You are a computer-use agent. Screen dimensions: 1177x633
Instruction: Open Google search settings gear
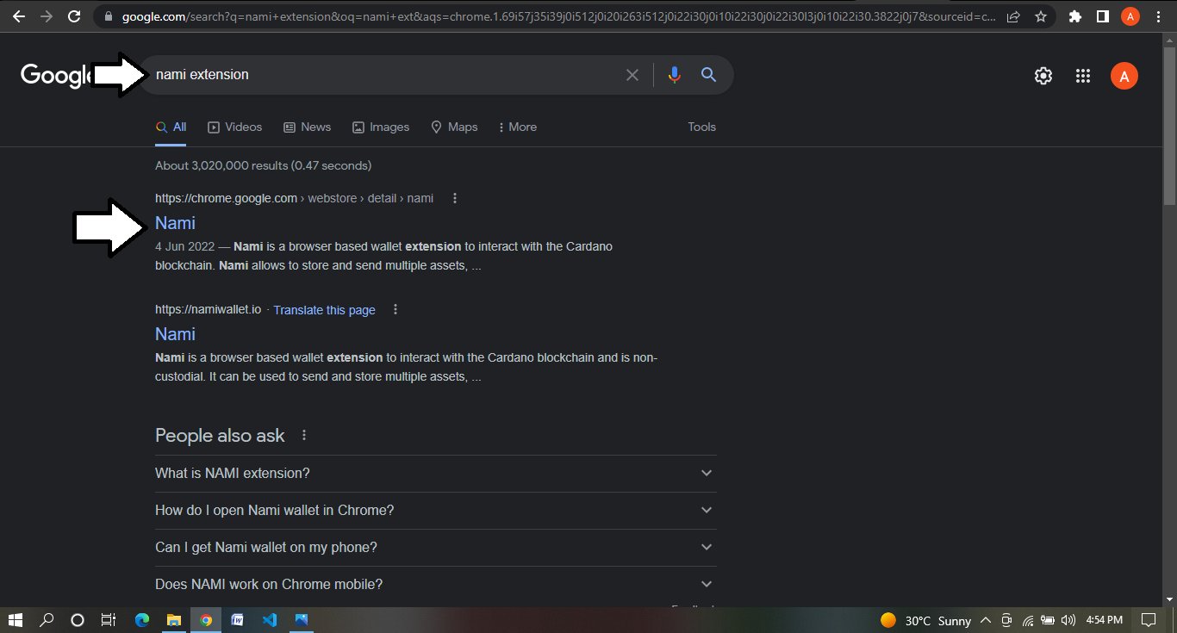point(1043,76)
